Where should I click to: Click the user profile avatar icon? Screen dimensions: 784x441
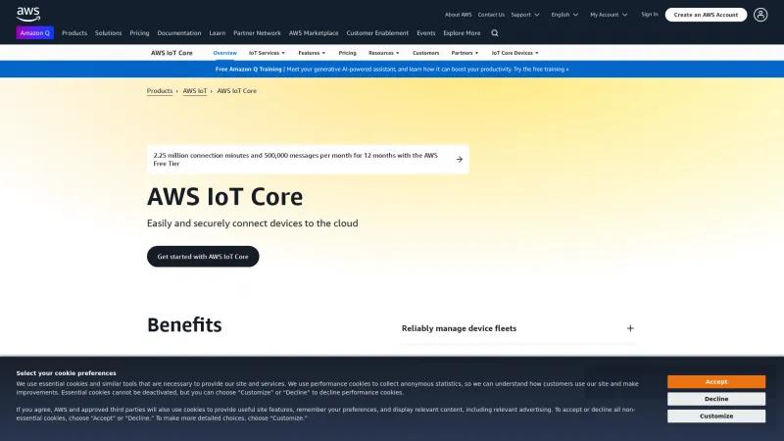point(760,15)
